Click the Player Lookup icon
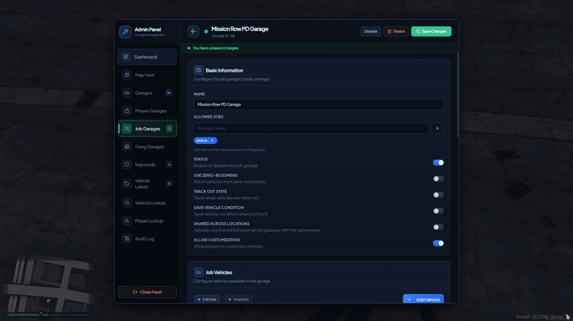The height and width of the screenshot is (321, 573). point(127,221)
